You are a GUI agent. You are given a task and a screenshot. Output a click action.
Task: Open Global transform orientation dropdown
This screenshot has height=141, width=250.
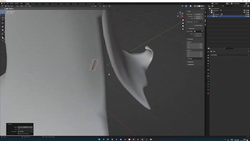point(95,6)
